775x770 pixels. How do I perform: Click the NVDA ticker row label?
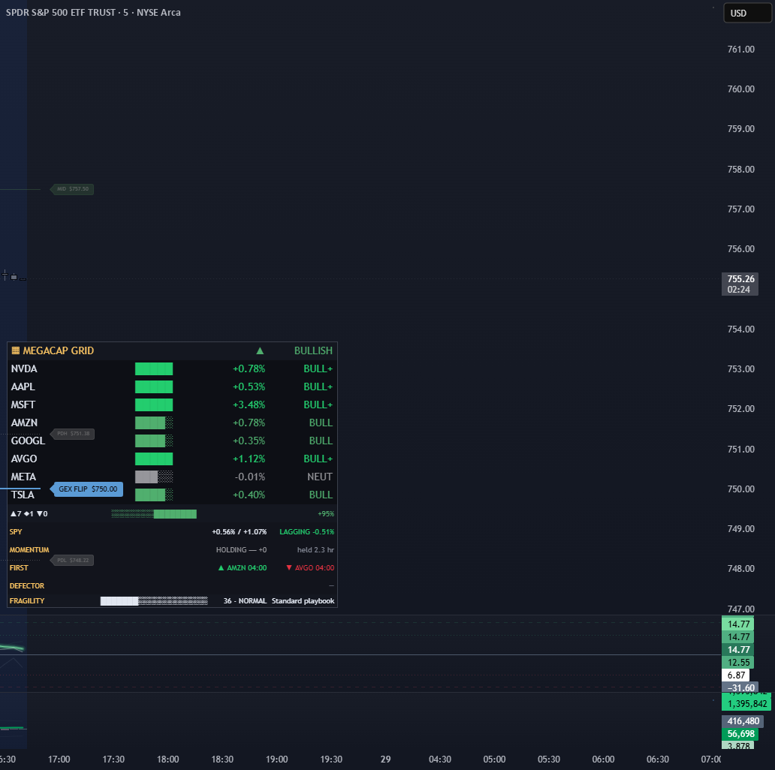coord(24,369)
